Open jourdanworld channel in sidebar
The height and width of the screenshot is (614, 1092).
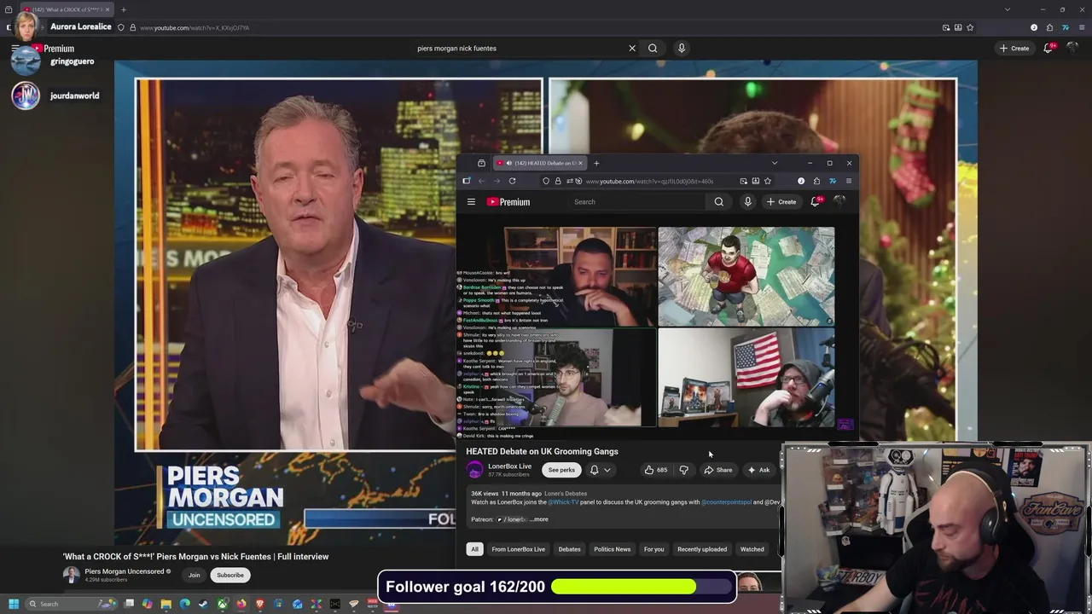tap(74, 96)
